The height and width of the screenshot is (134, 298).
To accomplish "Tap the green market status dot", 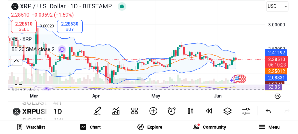I will 122,7.
